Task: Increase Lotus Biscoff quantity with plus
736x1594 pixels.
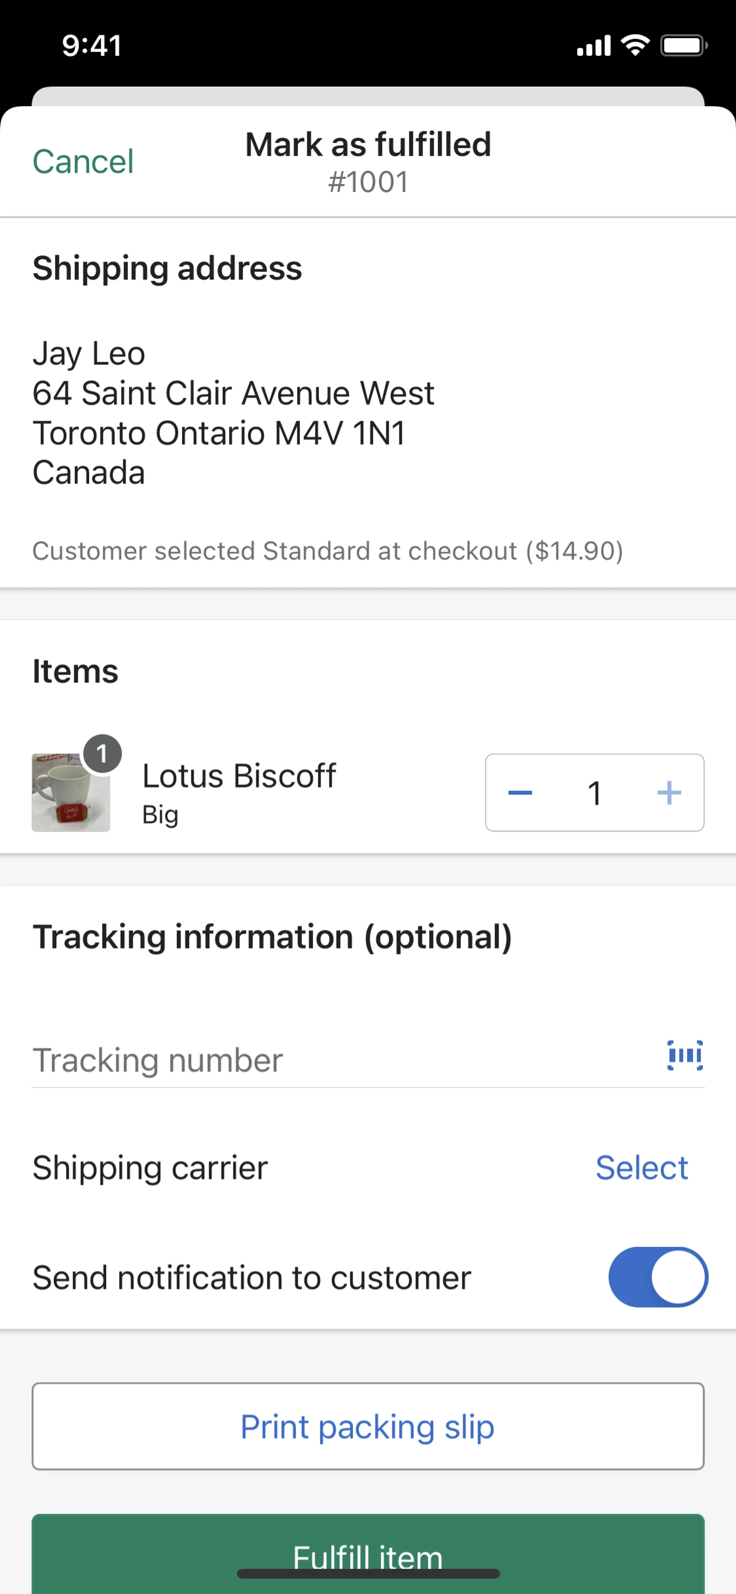Action: click(669, 793)
